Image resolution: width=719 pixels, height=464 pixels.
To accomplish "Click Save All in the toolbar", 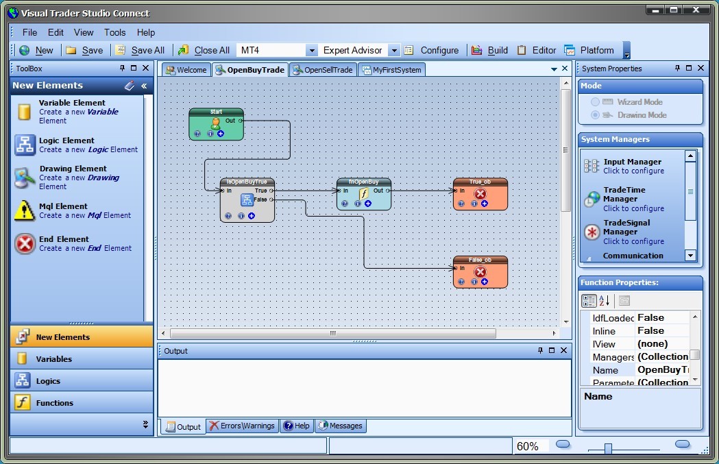I will pos(141,50).
